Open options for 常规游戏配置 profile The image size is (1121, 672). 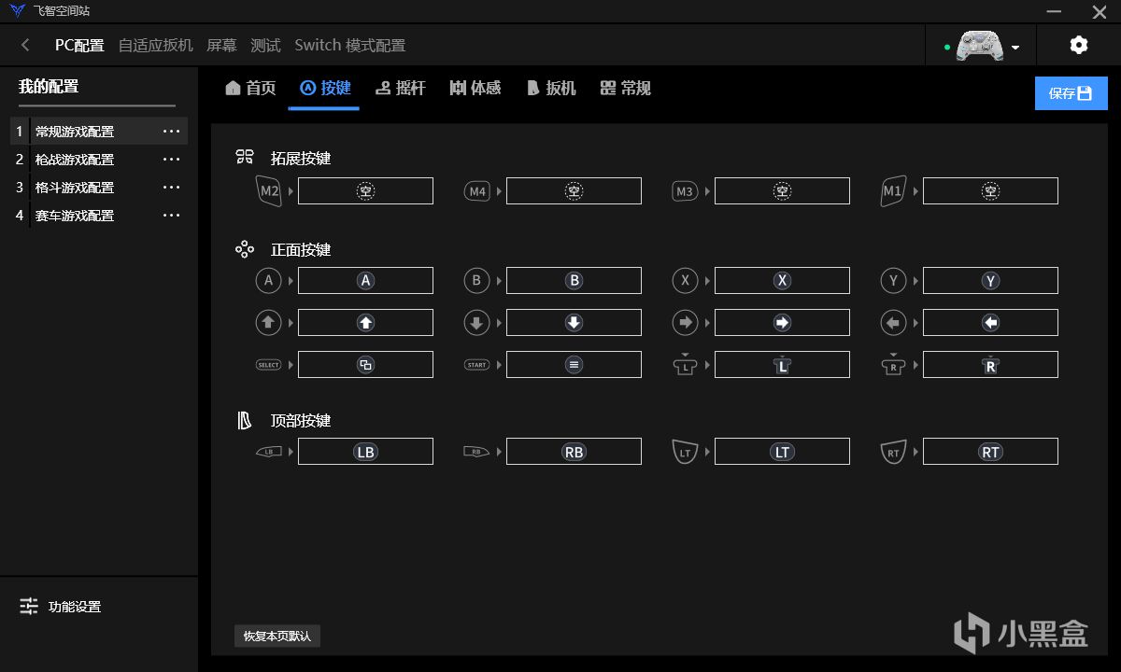[x=172, y=132]
